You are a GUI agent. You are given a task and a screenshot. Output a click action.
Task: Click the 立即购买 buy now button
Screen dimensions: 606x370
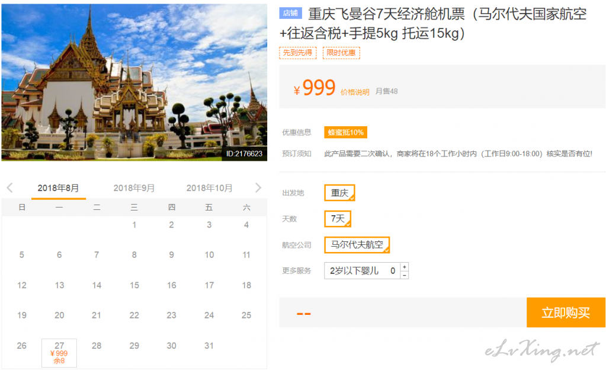pyautogui.click(x=566, y=312)
